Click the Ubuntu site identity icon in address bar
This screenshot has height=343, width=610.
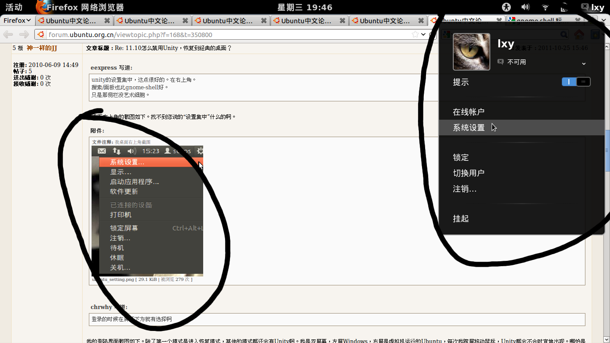click(41, 34)
